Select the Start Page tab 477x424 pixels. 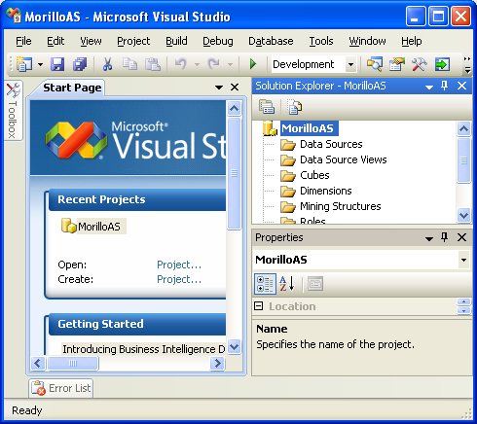click(x=72, y=88)
